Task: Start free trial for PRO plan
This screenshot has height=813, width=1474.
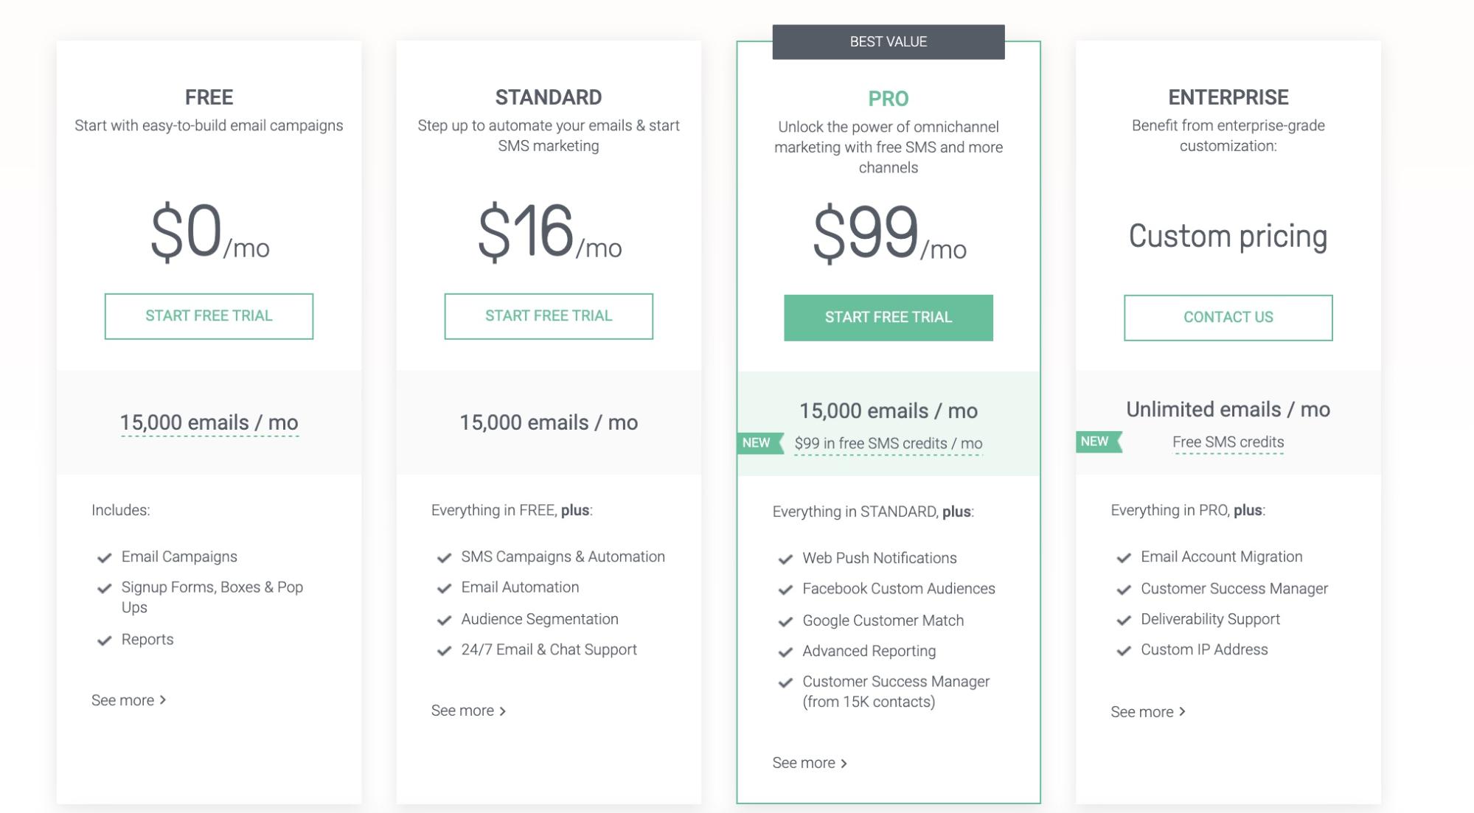Action: click(x=888, y=318)
